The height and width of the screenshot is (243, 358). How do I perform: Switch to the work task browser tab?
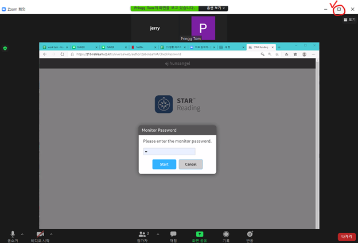56,47
